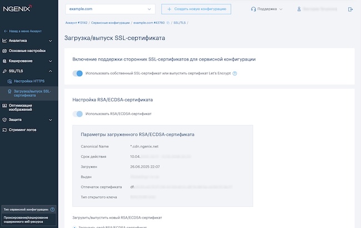
Task: Click Параметры загруженного RSA/ECDSA-сертификата heading
Action: (x=137, y=135)
